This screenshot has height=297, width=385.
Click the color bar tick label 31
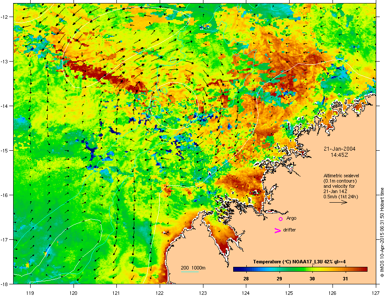pos(345,279)
